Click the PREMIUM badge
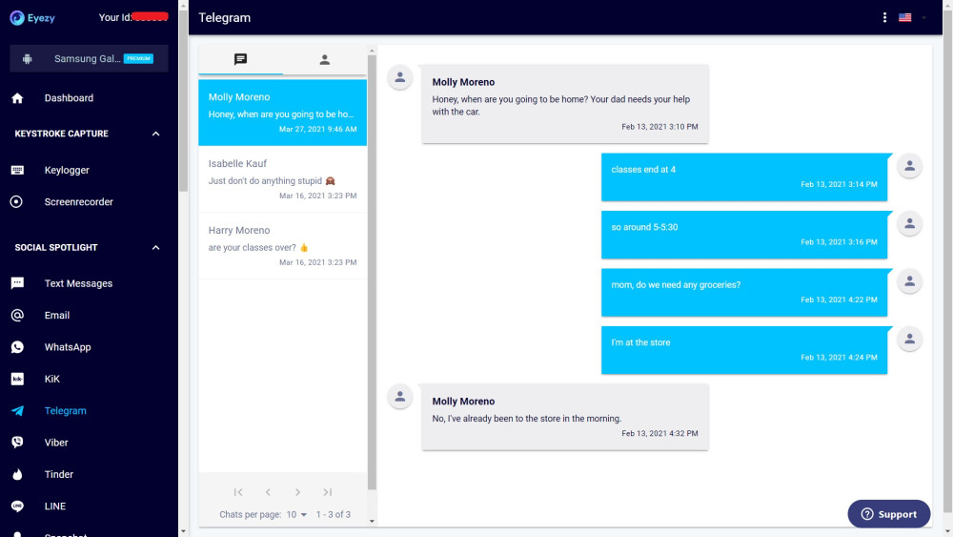This screenshot has height=537, width=953. 138,58
